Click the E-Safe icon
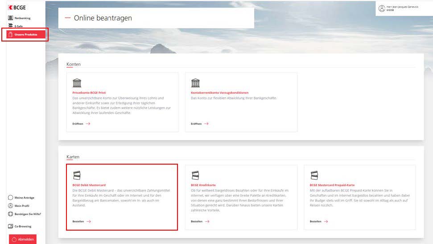 pos(11,25)
